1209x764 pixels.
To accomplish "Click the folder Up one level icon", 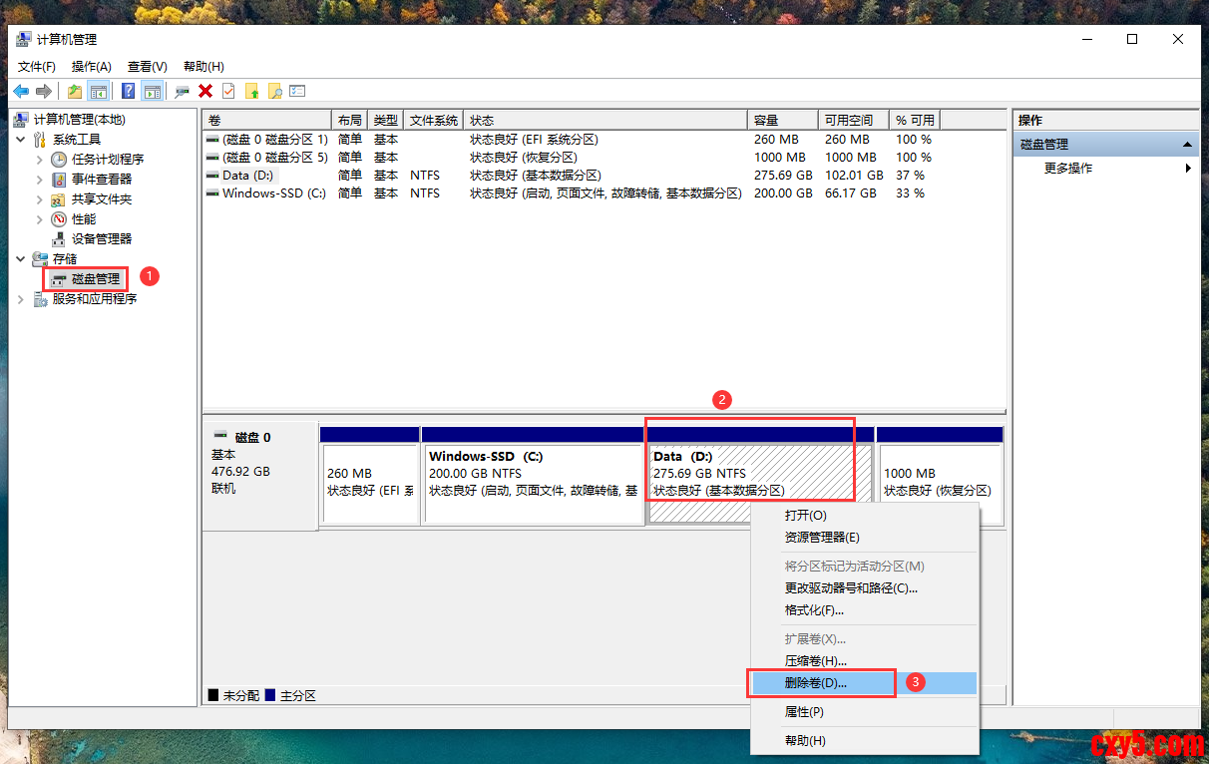I will coord(75,92).
